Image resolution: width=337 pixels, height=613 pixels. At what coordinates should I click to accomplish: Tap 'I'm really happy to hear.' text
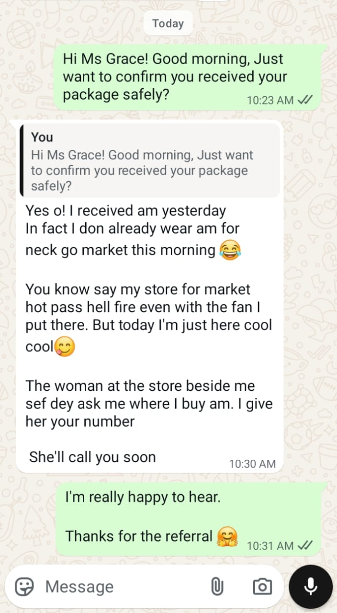click(143, 497)
